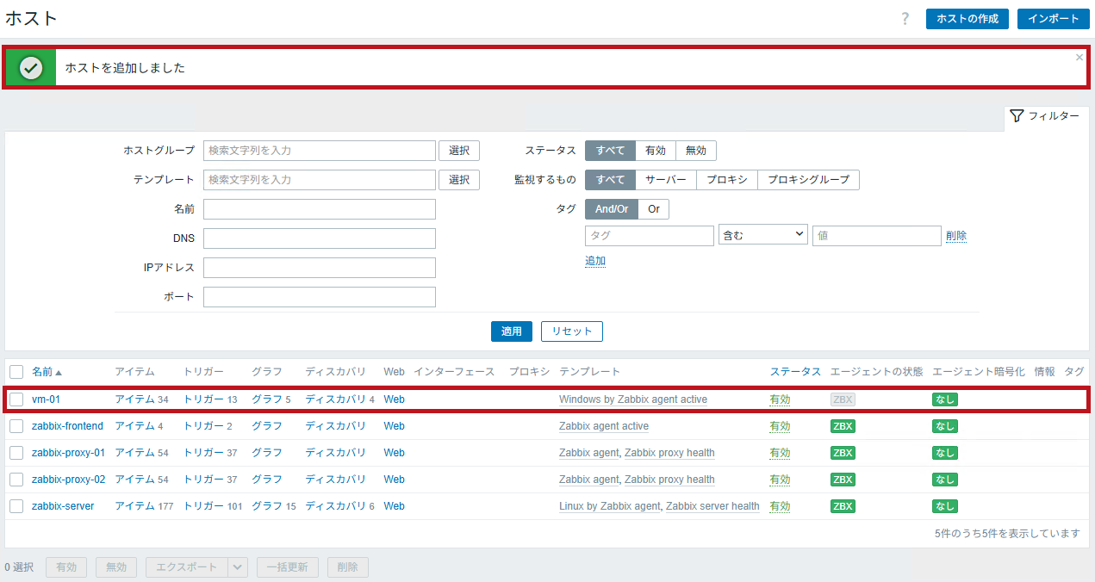Set monitored-by filter to サーバー
This screenshot has width=1095, height=582.
(x=666, y=180)
